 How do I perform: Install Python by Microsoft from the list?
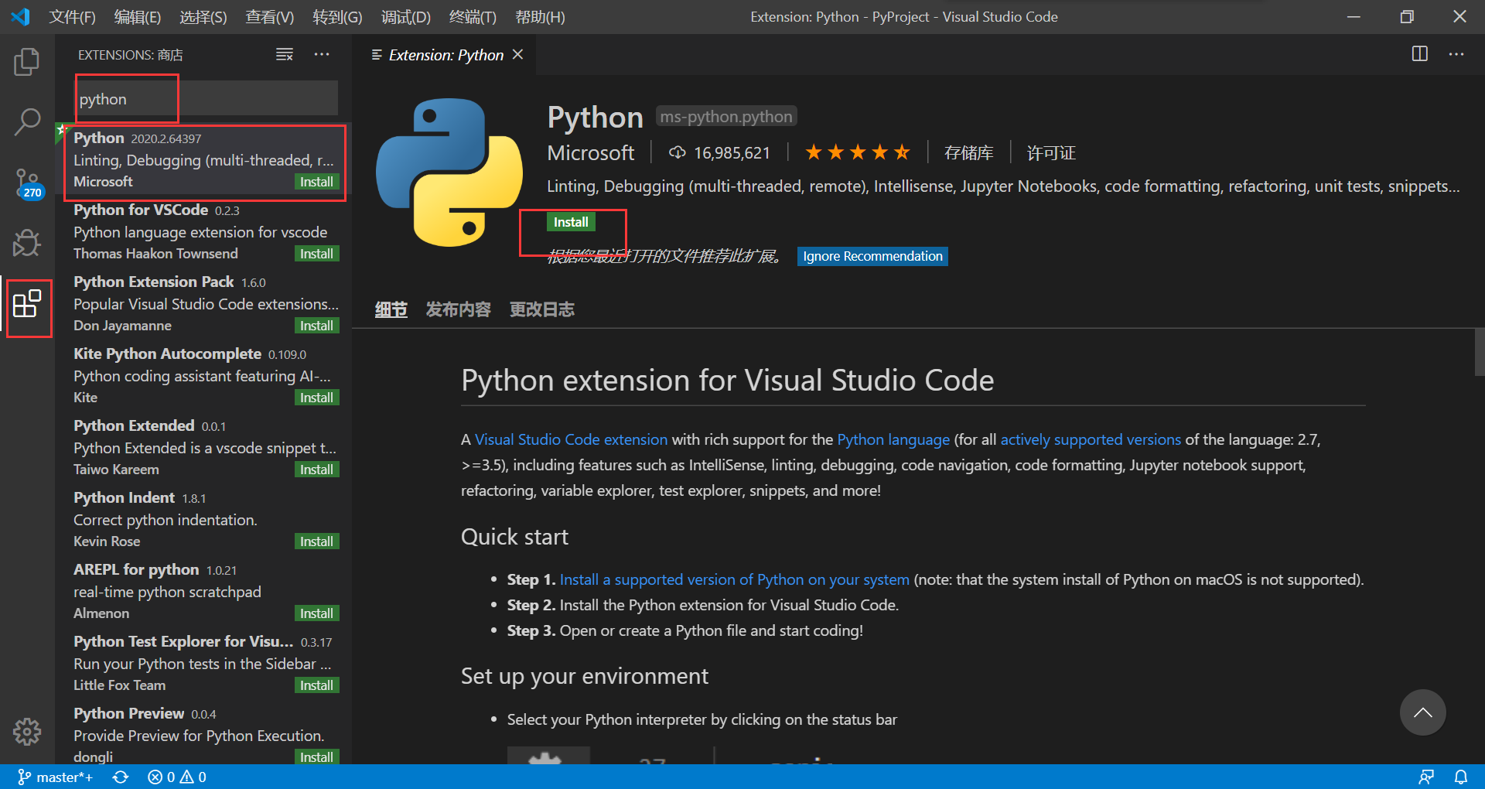pyautogui.click(x=316, y=182)
